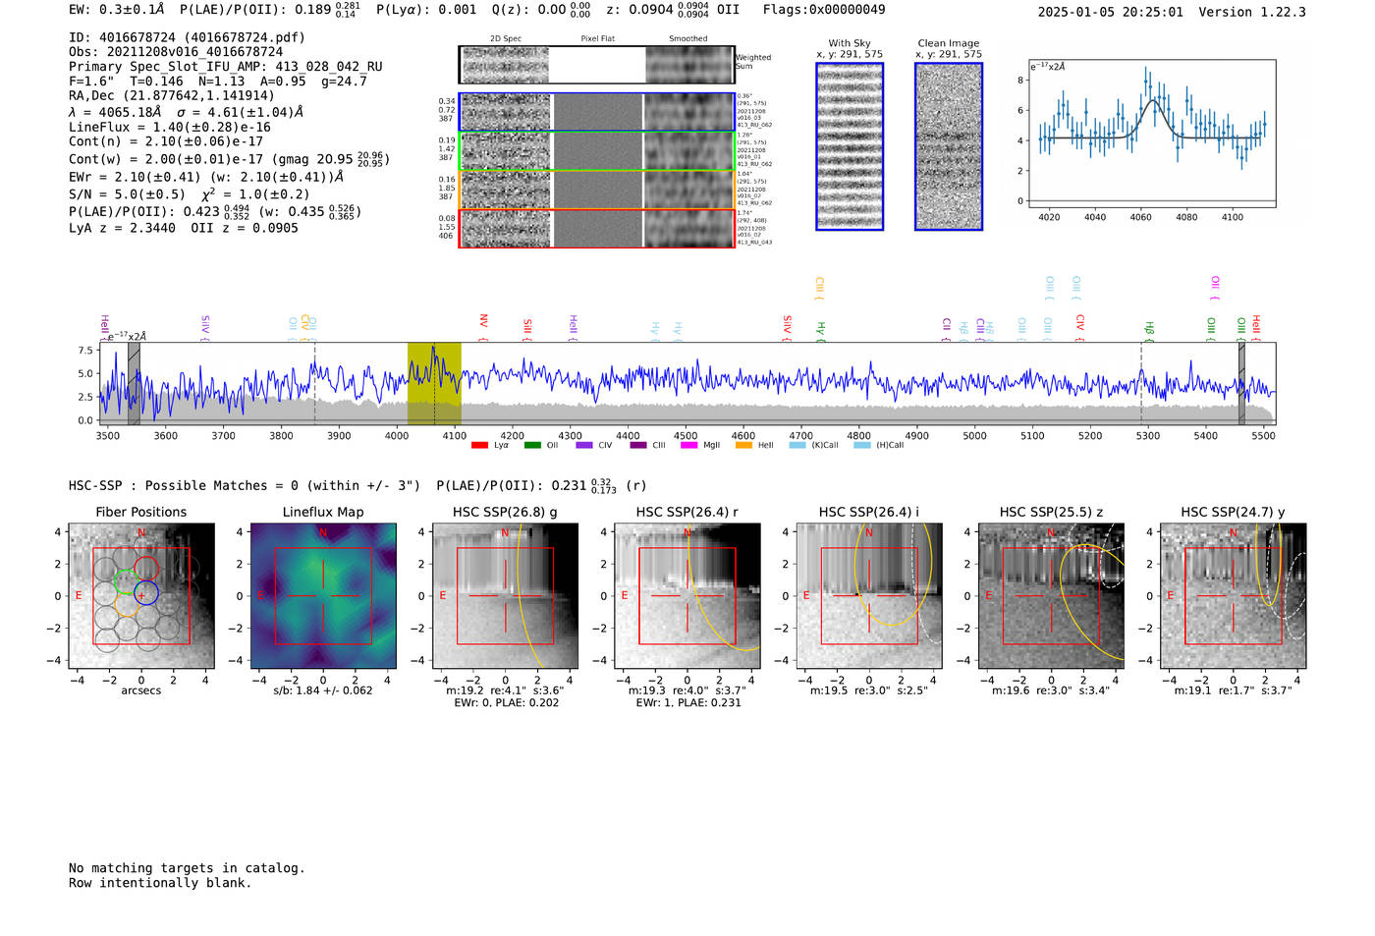Open the Clean Image cutout

(949, 146)
